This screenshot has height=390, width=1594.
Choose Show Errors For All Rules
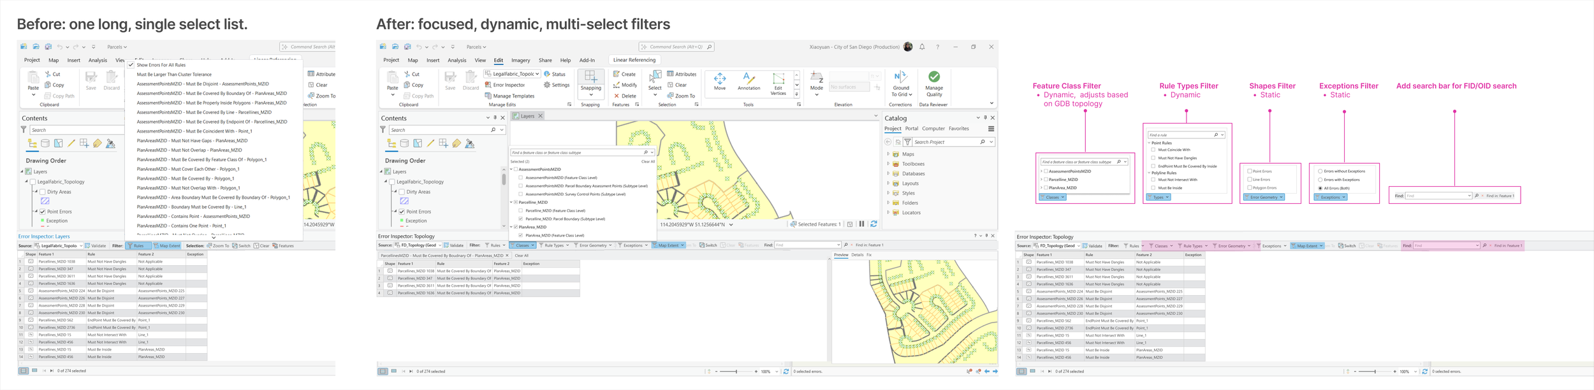[x=161, y=65]
